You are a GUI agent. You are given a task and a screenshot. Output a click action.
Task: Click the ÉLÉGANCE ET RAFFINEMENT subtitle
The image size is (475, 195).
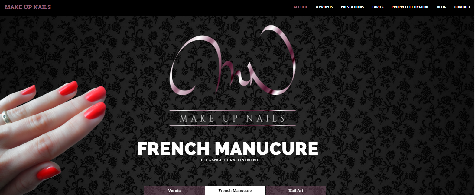coord(230,160)
